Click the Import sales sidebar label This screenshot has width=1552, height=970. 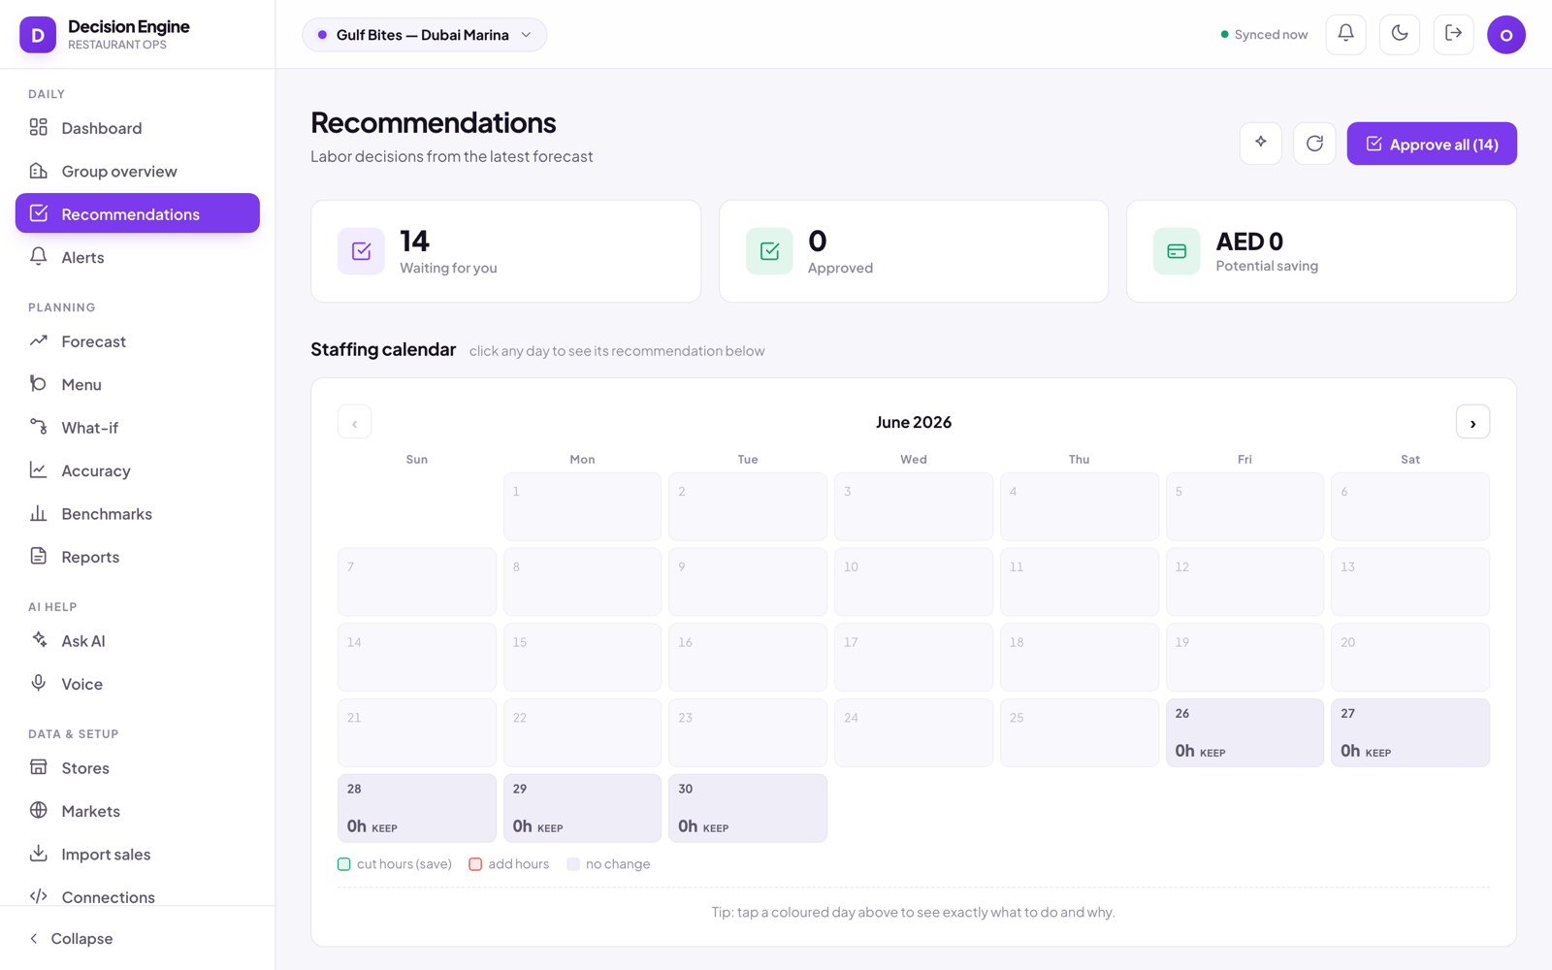106,854
